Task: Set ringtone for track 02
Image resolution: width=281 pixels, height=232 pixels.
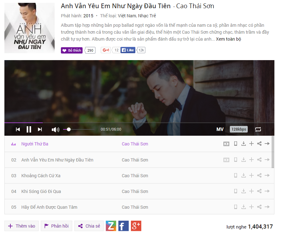Action: [236, 160]
